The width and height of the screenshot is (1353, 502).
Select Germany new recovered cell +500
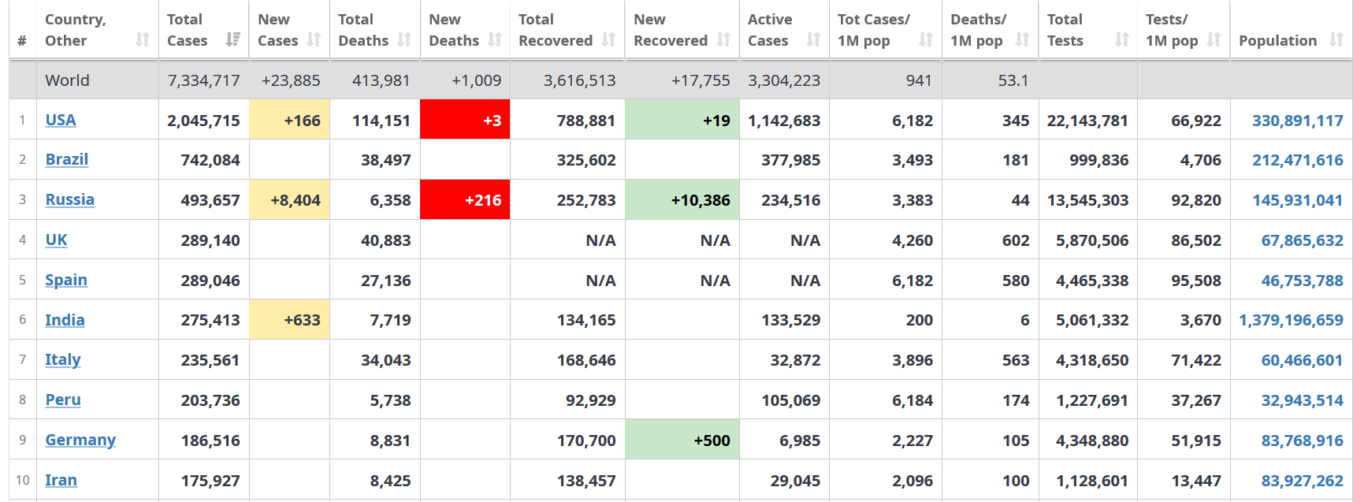(682, 439)
